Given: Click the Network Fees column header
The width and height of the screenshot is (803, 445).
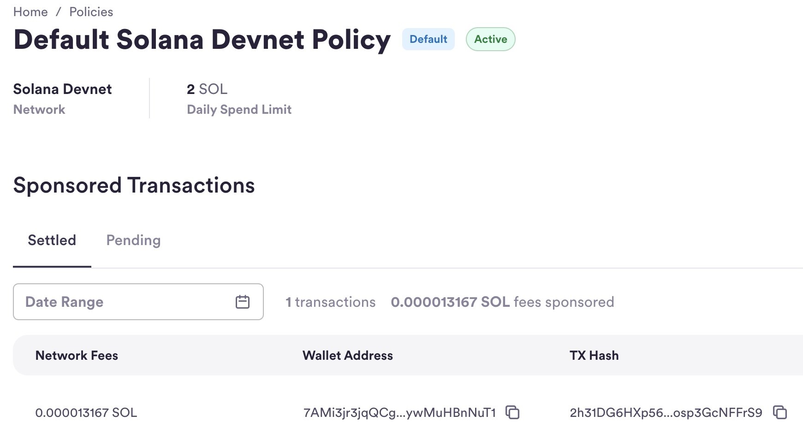Looking at the screenshot, I should coord(77,356).
